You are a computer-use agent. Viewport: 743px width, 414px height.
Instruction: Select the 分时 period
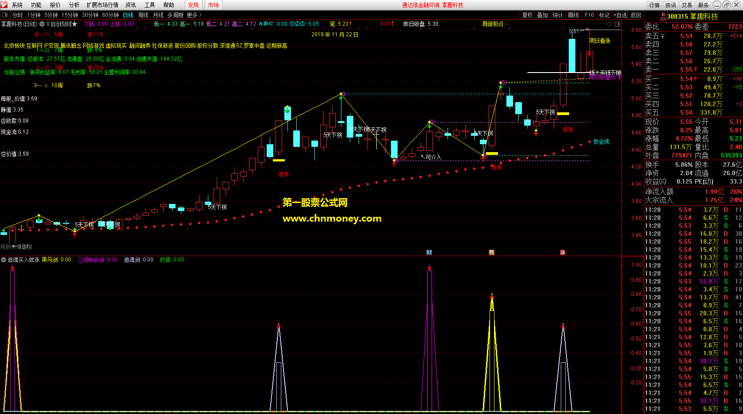(x=17, y=15)
